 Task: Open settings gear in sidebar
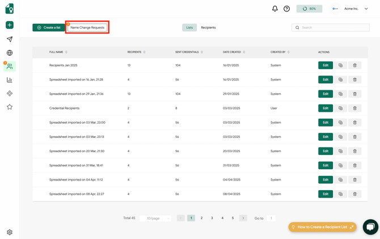tap(10, 232)
